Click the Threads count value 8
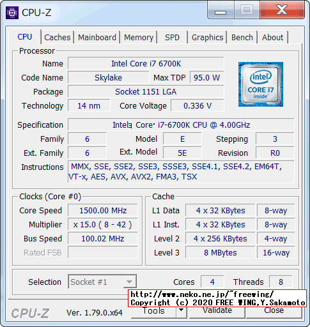This screenshot has height=327, width=310. coord(281,282)
